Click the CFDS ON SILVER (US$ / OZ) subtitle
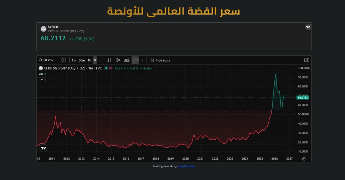The height and width of the screenshot is (180, 345). tap(66, 31)
